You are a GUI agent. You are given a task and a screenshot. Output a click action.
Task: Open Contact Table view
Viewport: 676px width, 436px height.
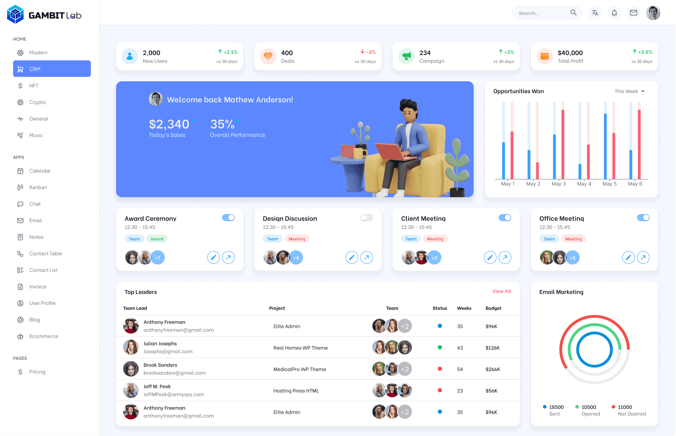(x=45, y=253)
